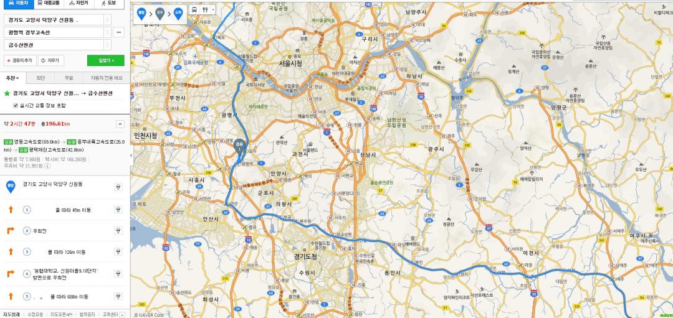The image size is (673, 318).
Task: Click the gray 경유 waypoint pin in map toolbar
Action: point(160,13)
